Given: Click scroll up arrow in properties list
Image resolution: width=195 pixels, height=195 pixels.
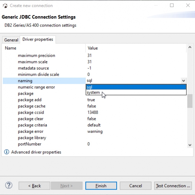Looking at the screenshot, I should click(190, 47).
